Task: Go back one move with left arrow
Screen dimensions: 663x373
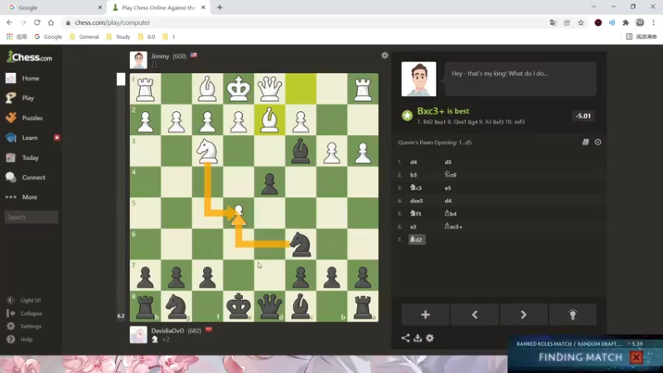Action: point(474,315)
